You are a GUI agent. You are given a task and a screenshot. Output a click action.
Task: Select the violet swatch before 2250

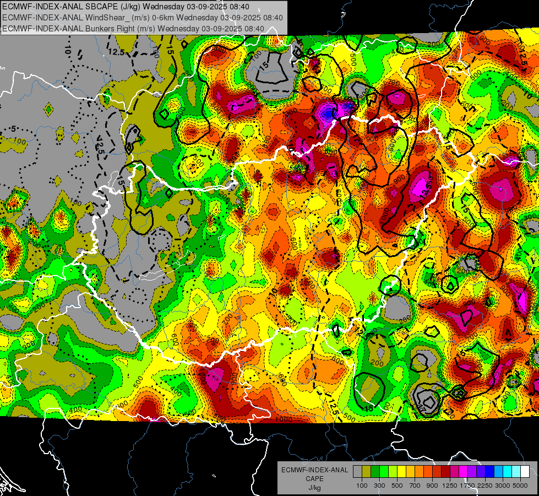[481, 472]
